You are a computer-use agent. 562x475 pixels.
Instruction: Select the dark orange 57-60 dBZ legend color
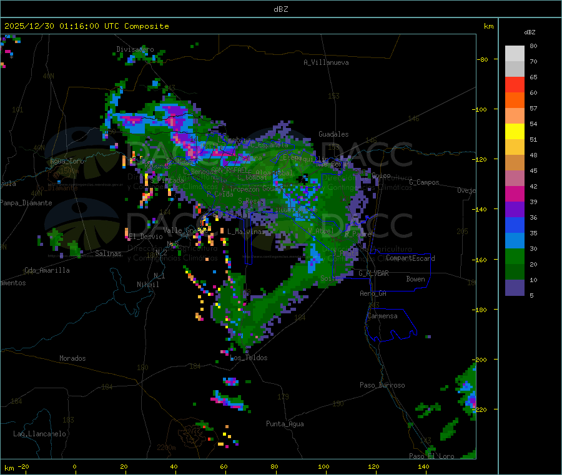(515, 100)
